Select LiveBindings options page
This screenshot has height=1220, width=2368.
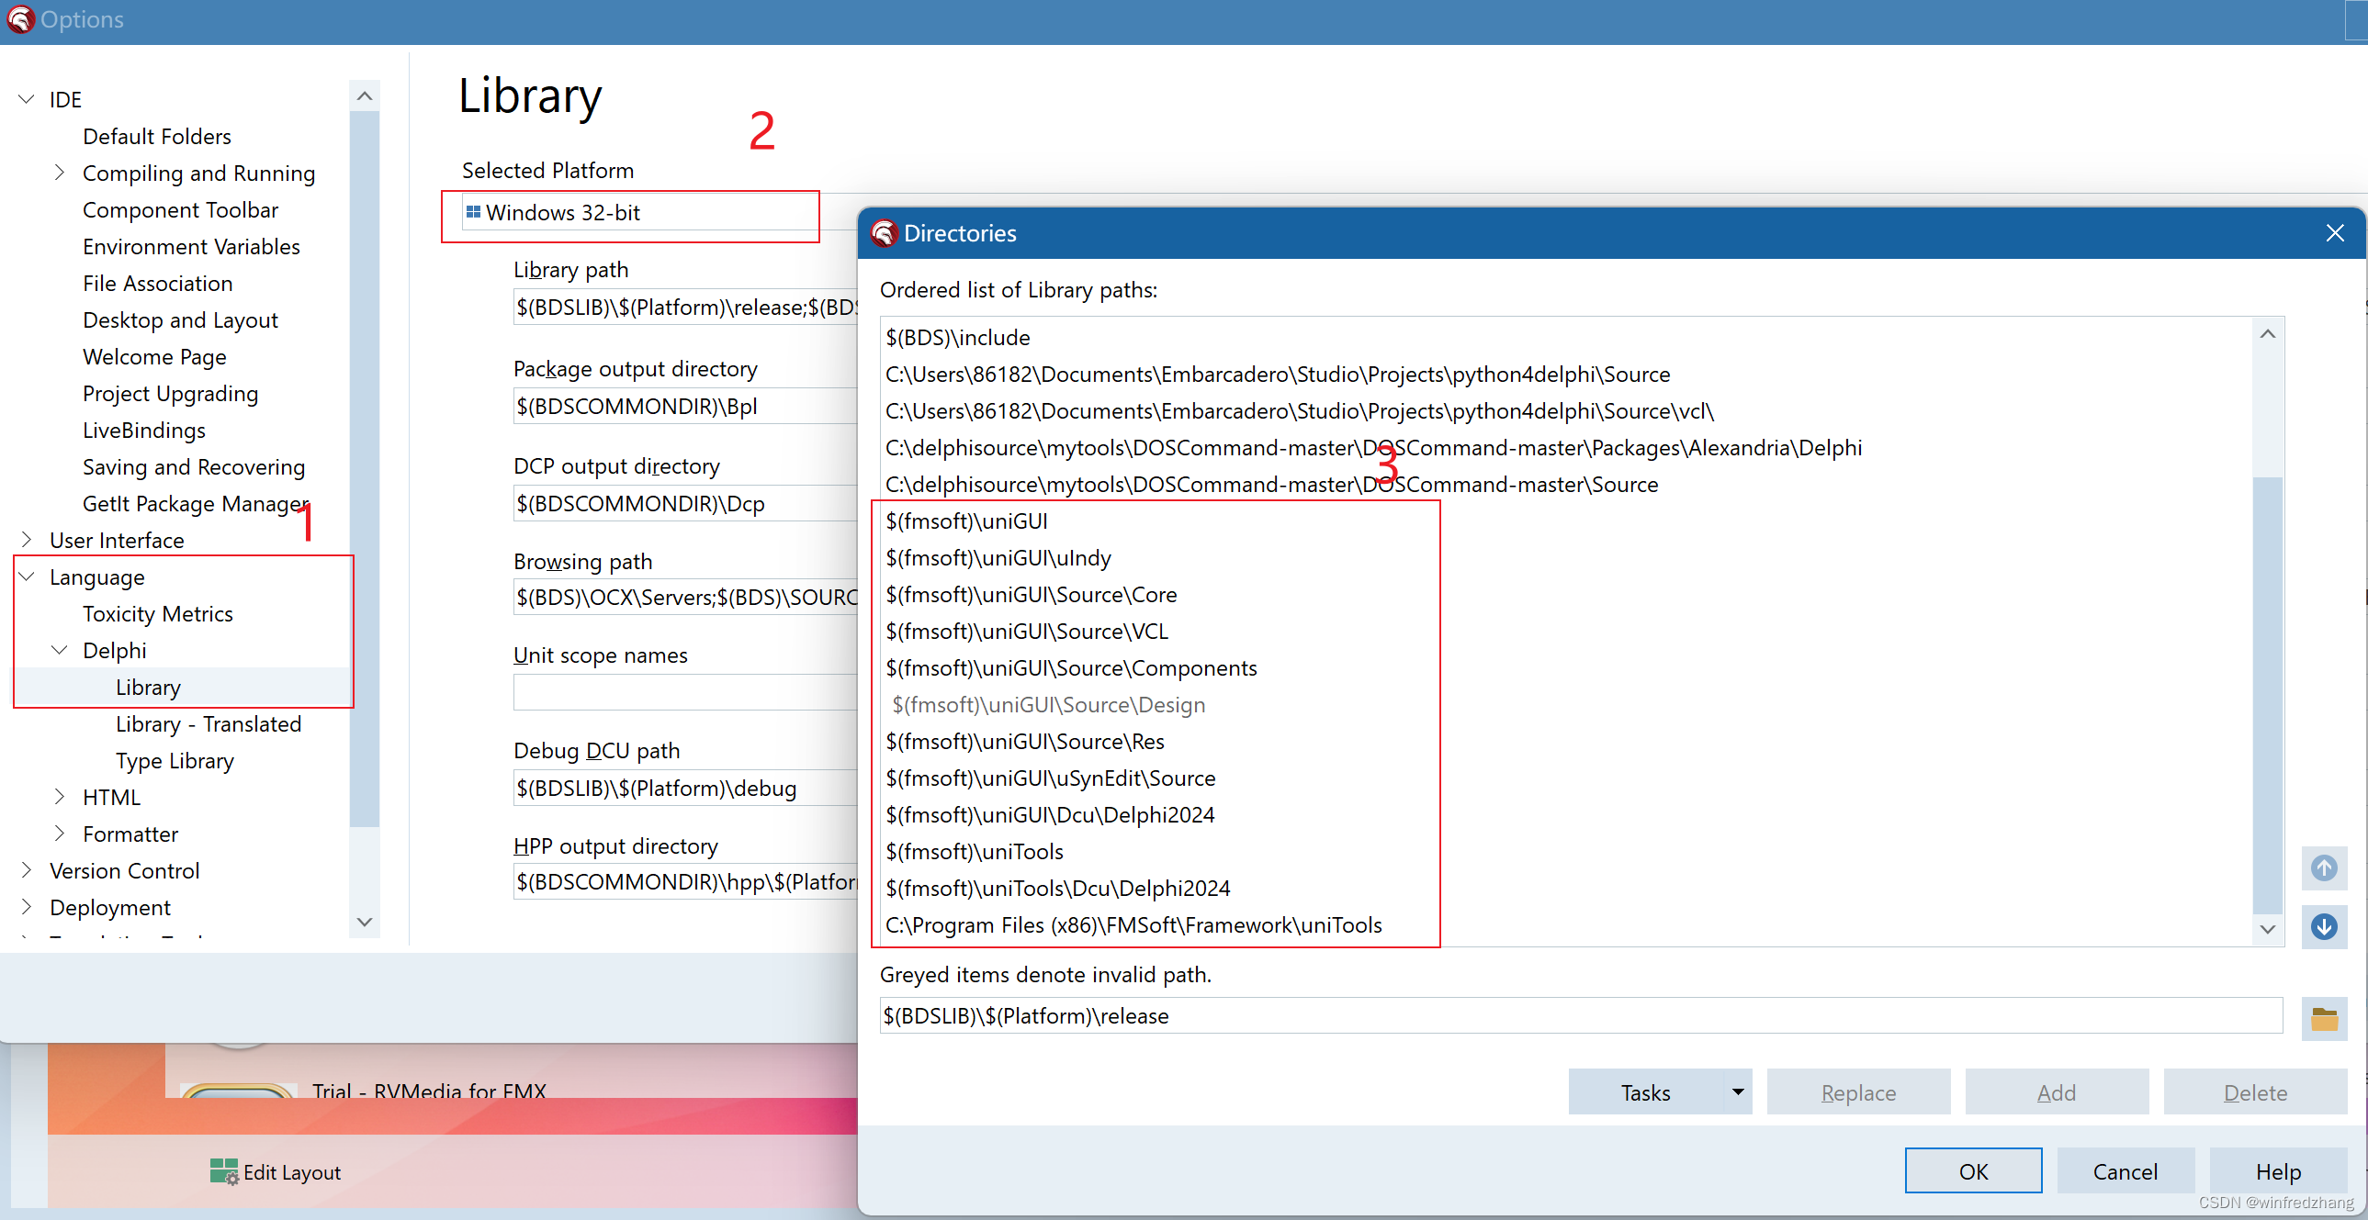tap(144, 430)
